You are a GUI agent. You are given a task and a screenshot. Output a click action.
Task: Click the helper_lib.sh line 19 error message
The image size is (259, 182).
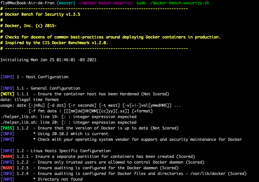click(x=68, y=117)
